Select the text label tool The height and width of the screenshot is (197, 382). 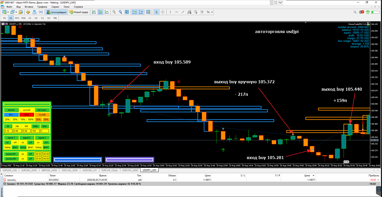(x=202, y=12)
